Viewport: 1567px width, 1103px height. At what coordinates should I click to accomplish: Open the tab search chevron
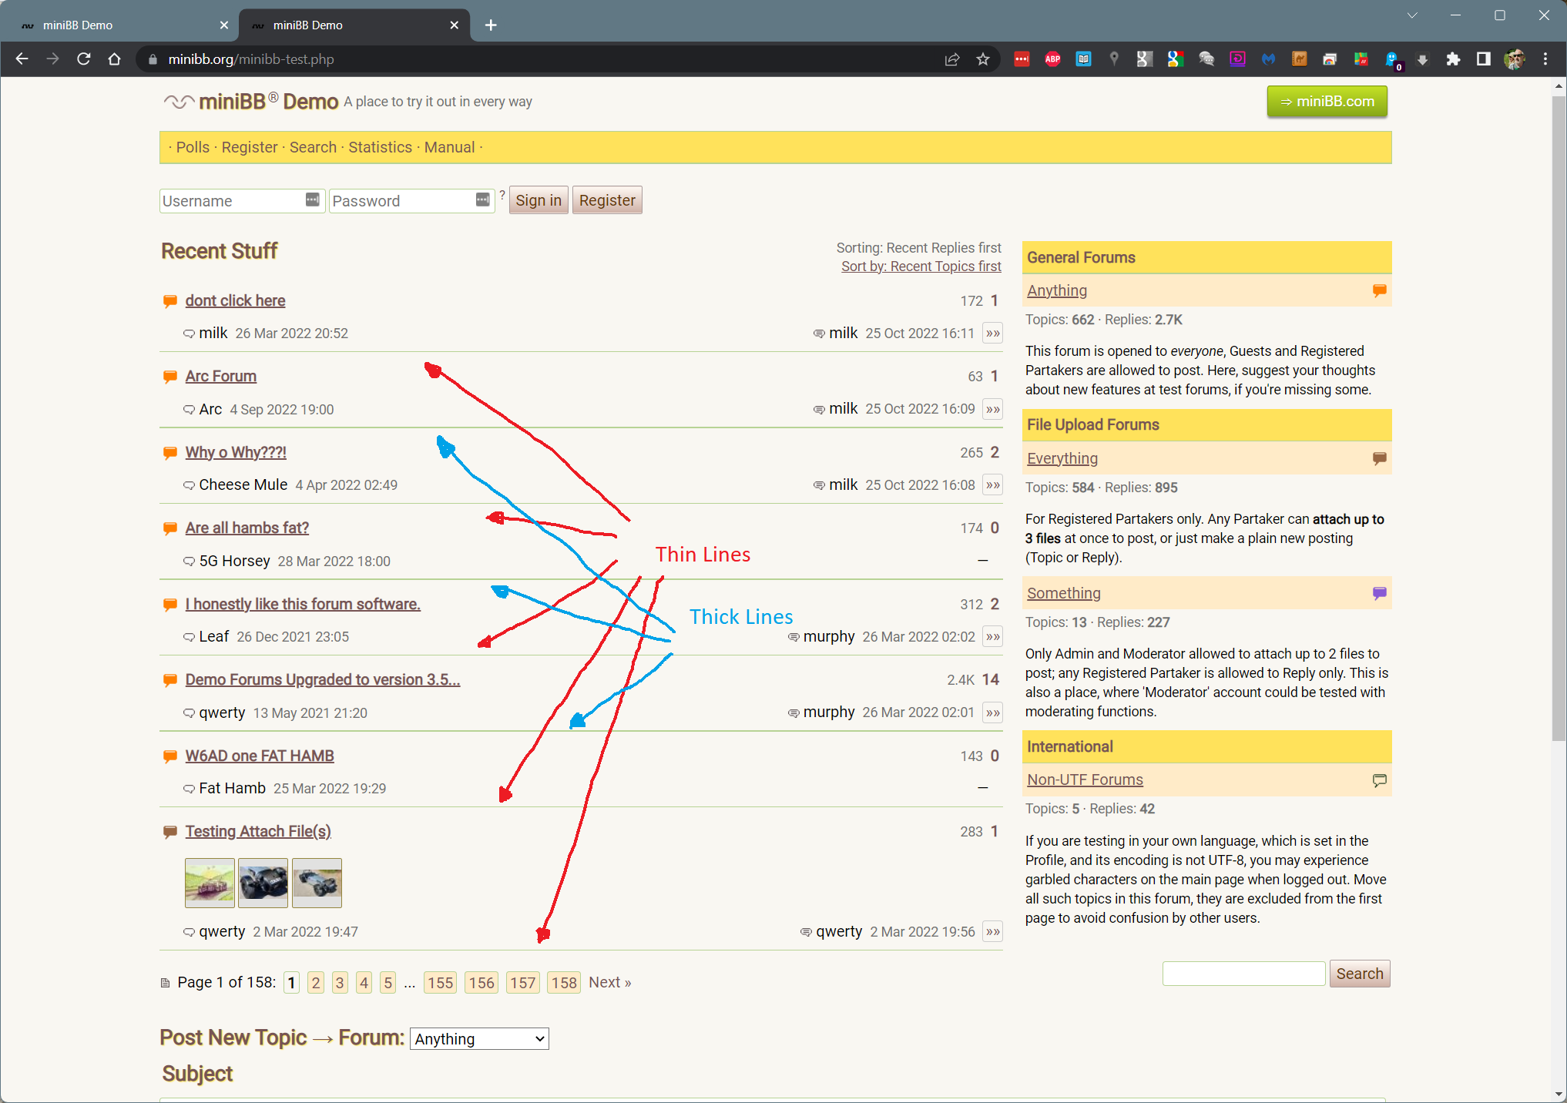[x=1412, y=15]
